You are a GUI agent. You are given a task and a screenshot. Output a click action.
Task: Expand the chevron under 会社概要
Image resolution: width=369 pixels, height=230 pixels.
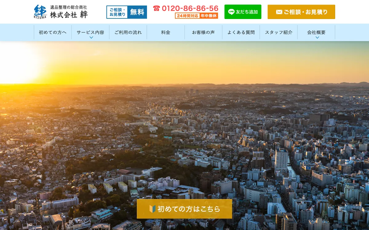coord(317,37)
